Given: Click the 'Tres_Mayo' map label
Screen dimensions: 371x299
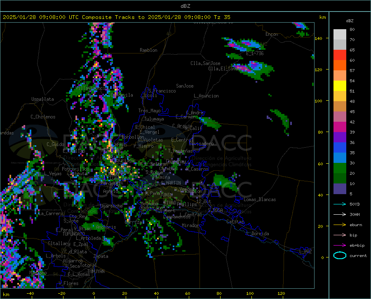Looking at the screenshot, I should tap(149, 111).
